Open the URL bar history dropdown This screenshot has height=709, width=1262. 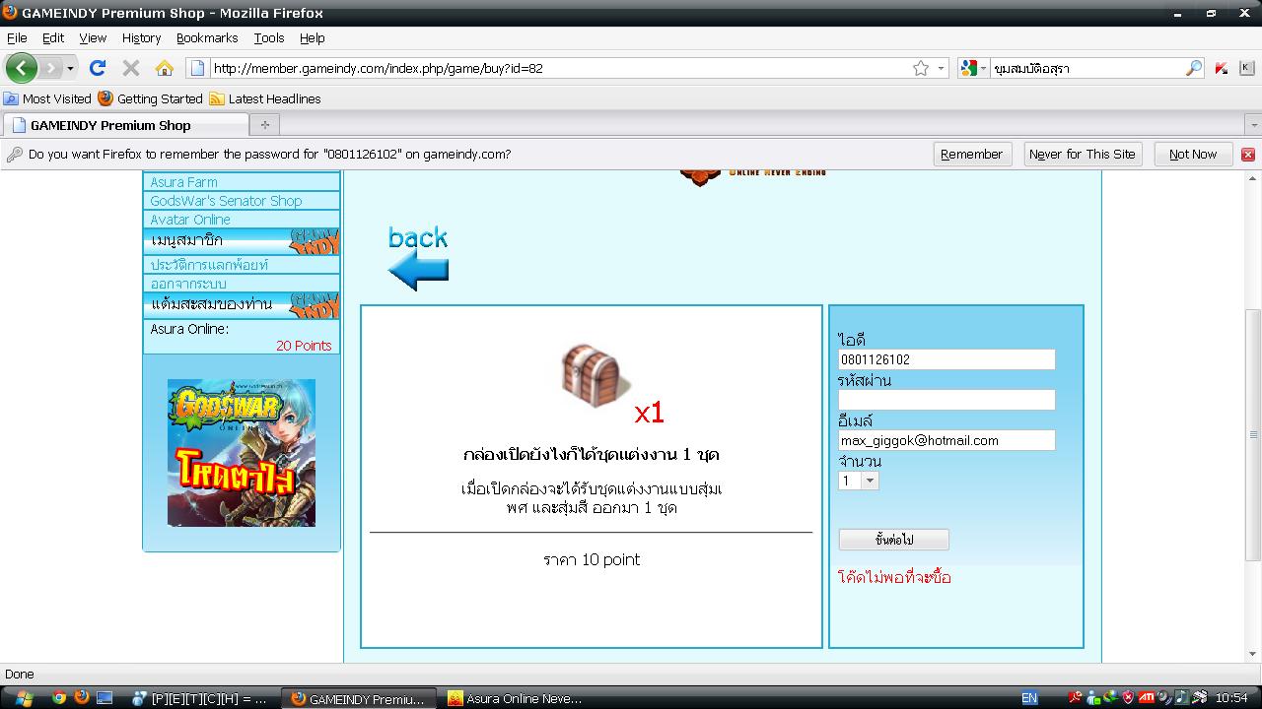pyautogui.click(x=941, y=68)
